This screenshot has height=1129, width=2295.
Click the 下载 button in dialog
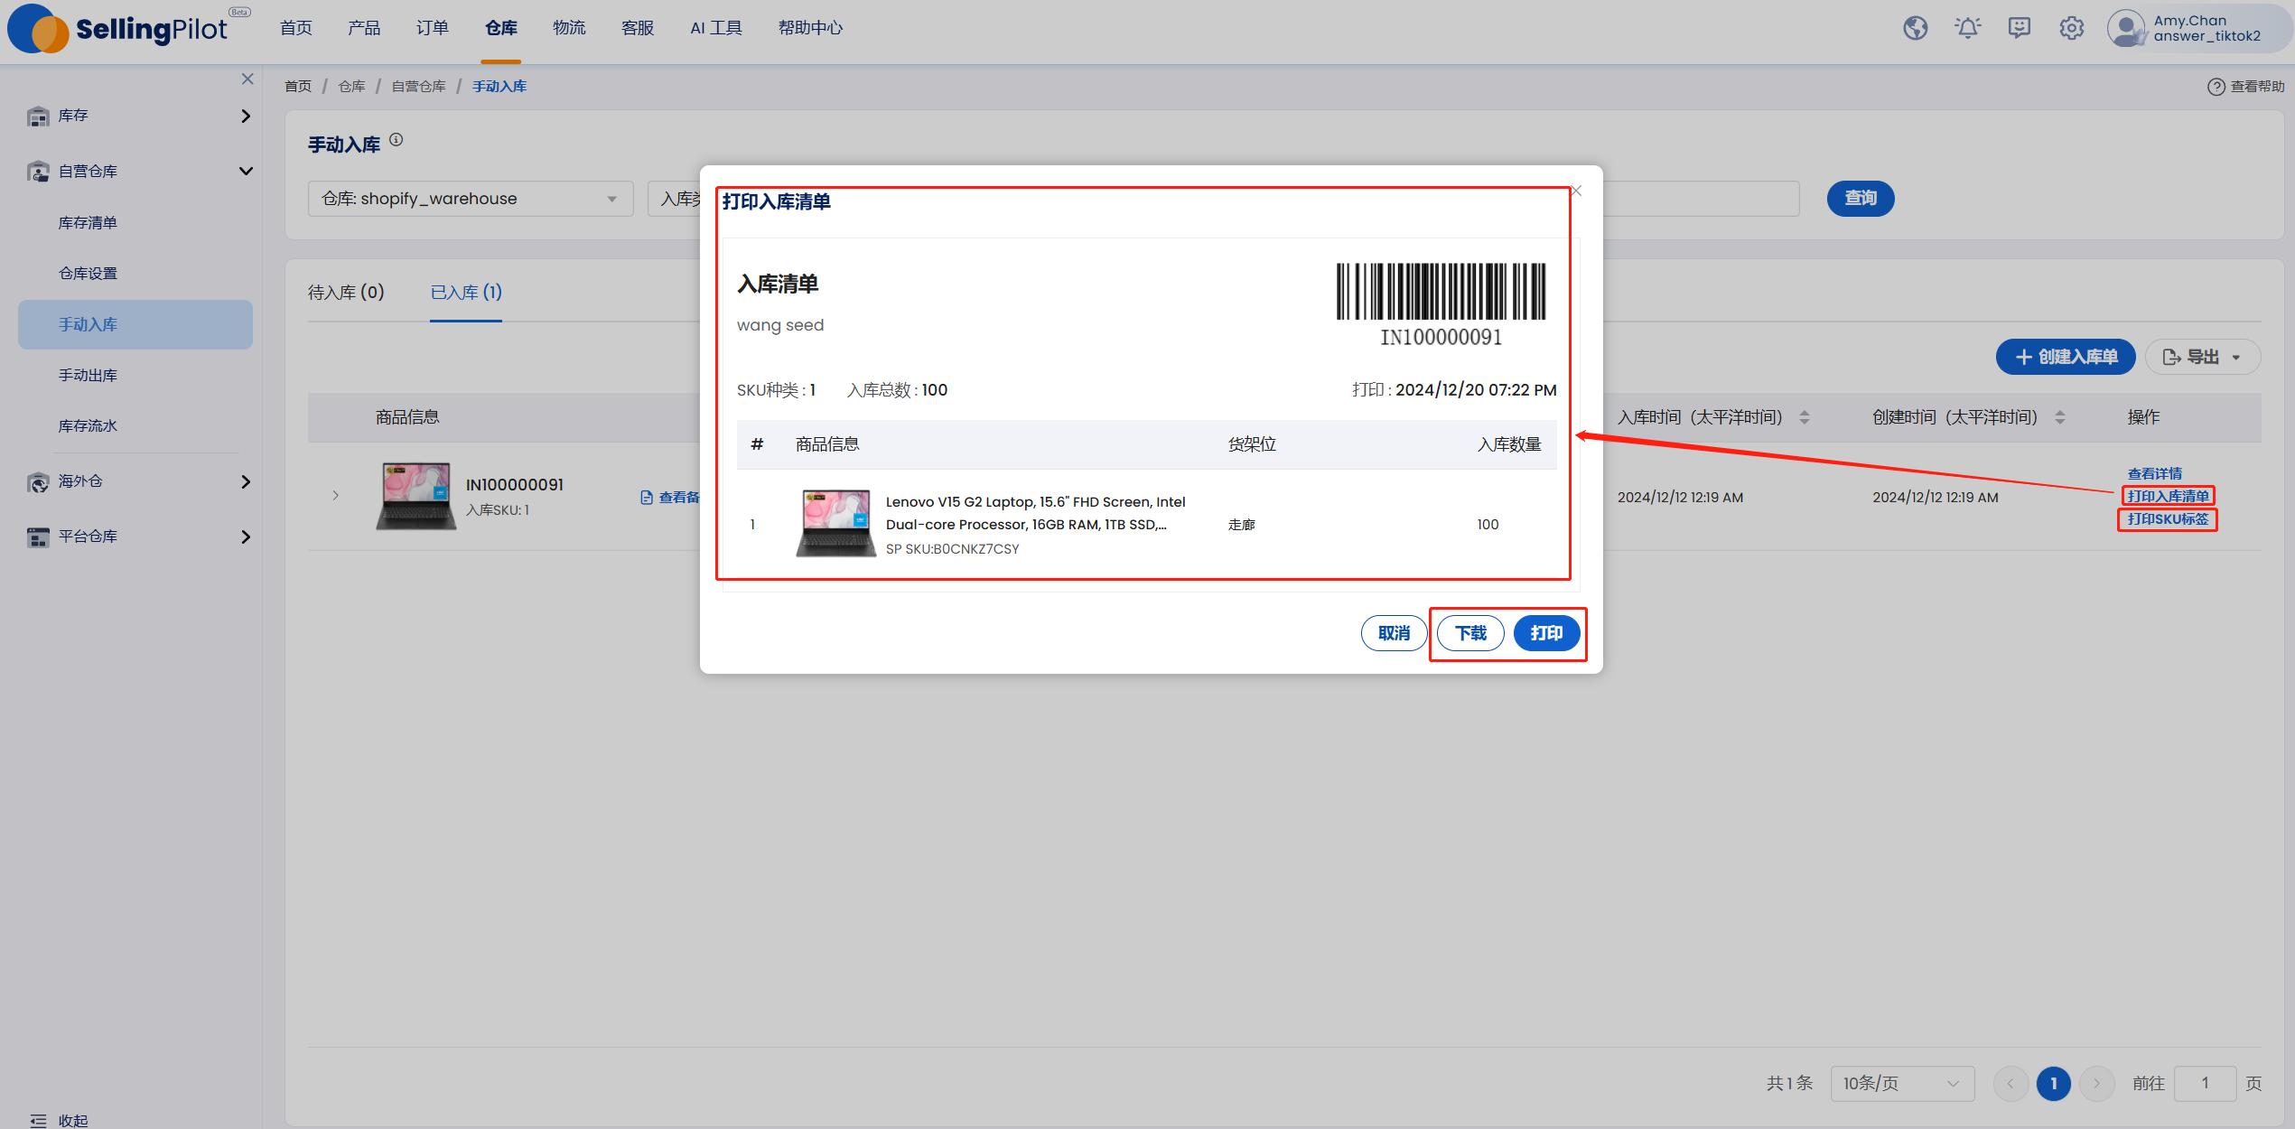(x=1470, y=633)
